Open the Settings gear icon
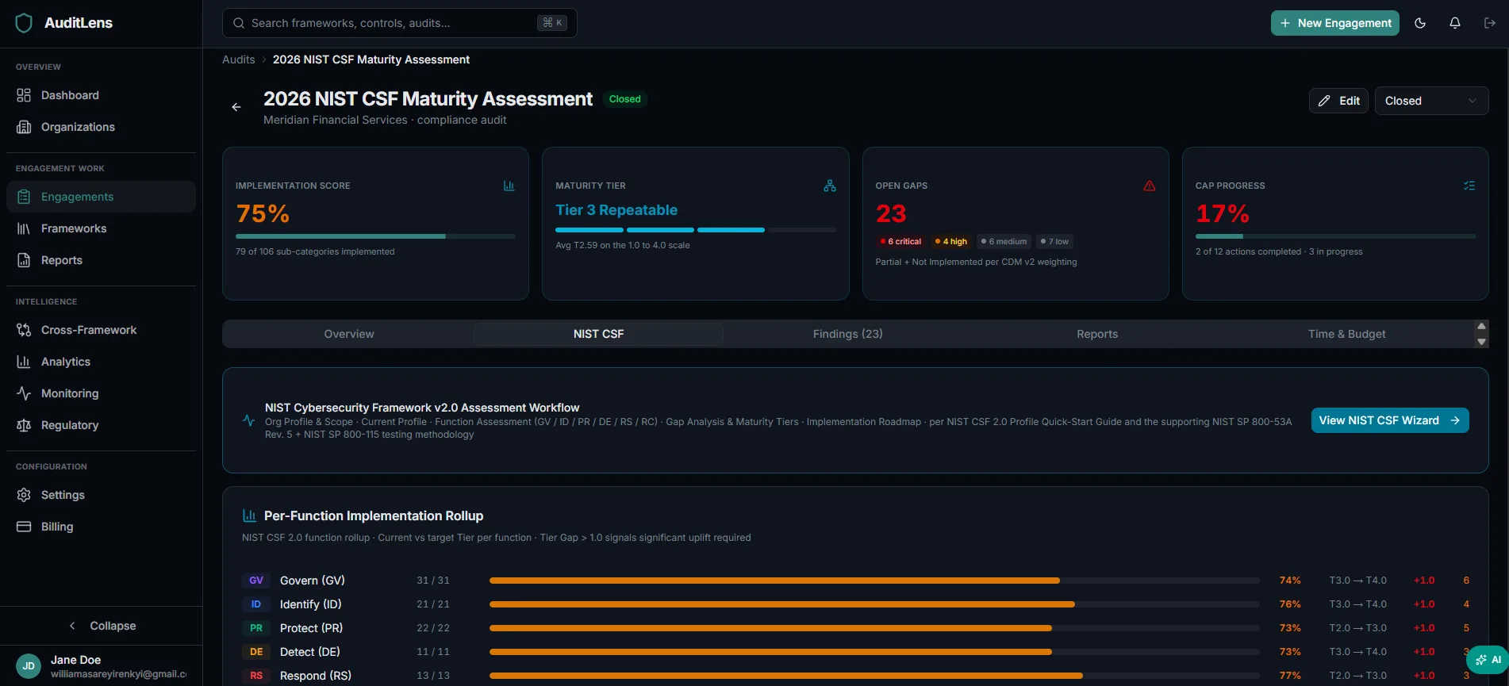The height and width of the screenshot is (686, 1509). 24,495
